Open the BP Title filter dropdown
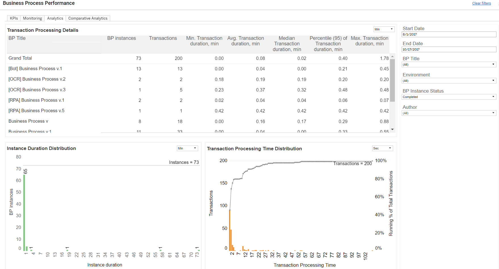The image size is (499, 269). coord(449,64)
